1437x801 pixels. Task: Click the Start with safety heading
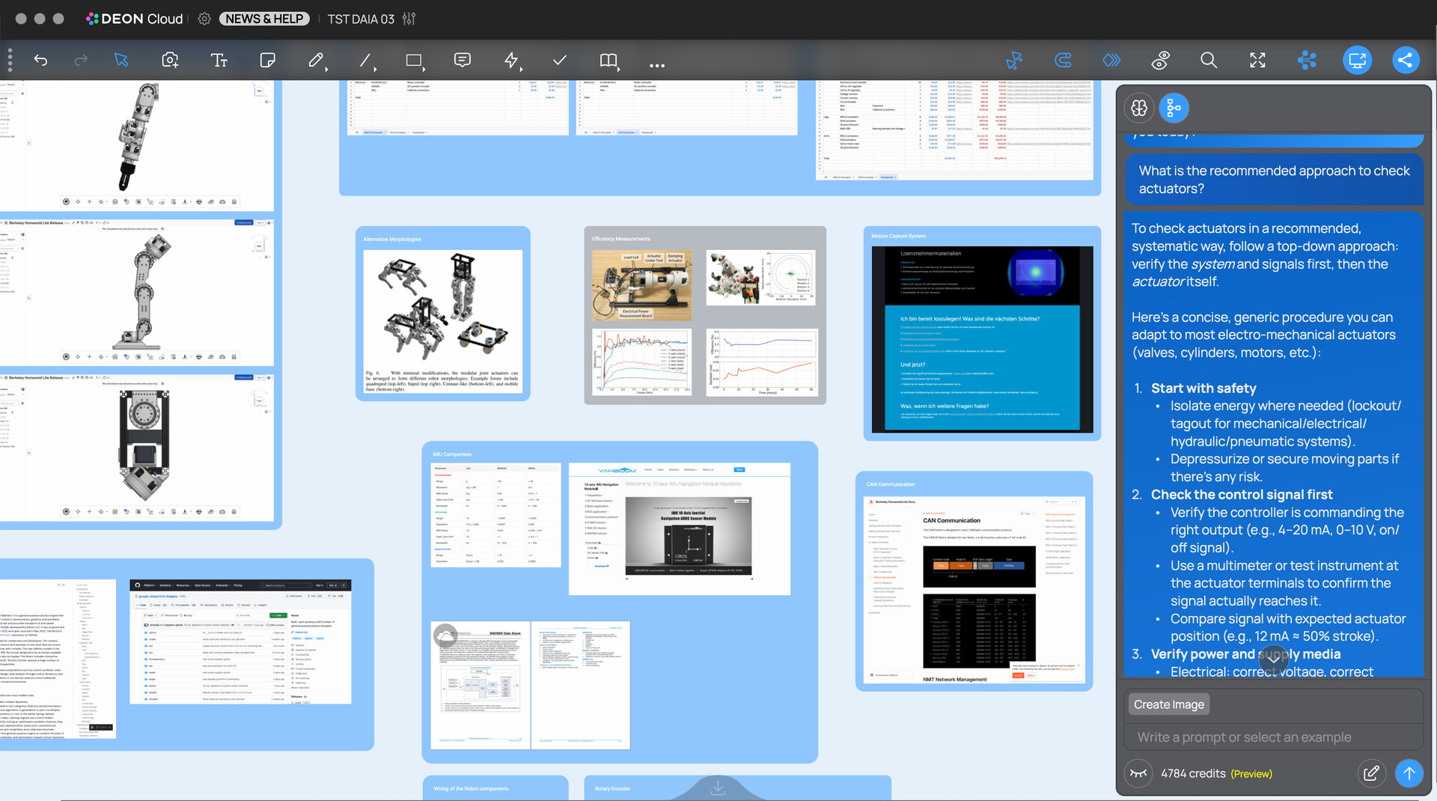(x=1203, y=389)
